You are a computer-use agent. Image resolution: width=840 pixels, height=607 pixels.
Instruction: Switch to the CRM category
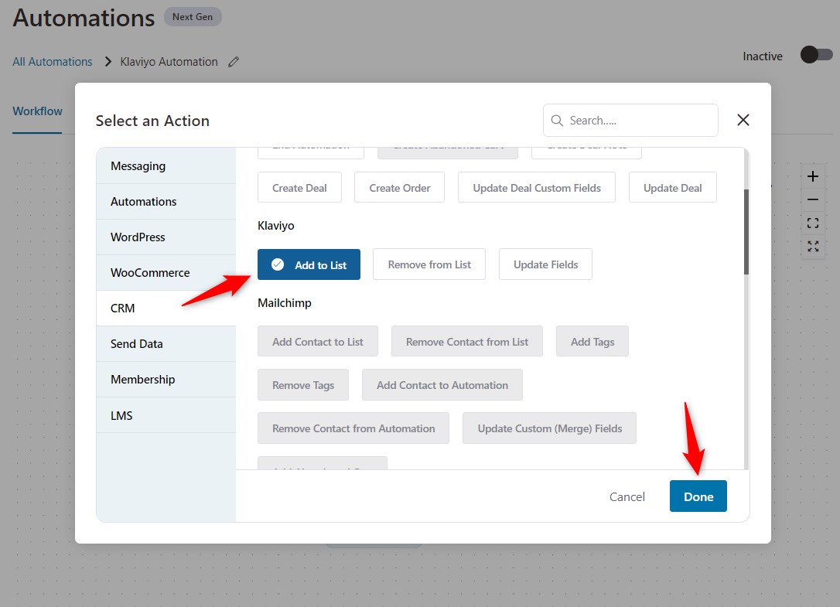pyautogui.click(x=166, y=308)
